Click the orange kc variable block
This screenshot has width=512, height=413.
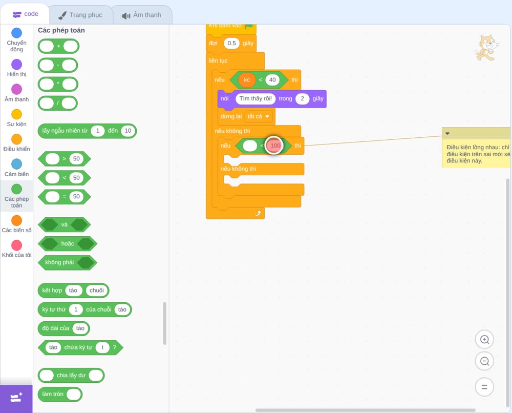(x=247, y=80)
